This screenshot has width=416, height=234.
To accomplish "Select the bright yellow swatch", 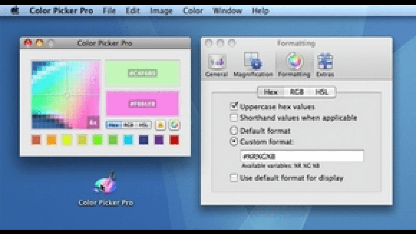I will pos(67,140).
